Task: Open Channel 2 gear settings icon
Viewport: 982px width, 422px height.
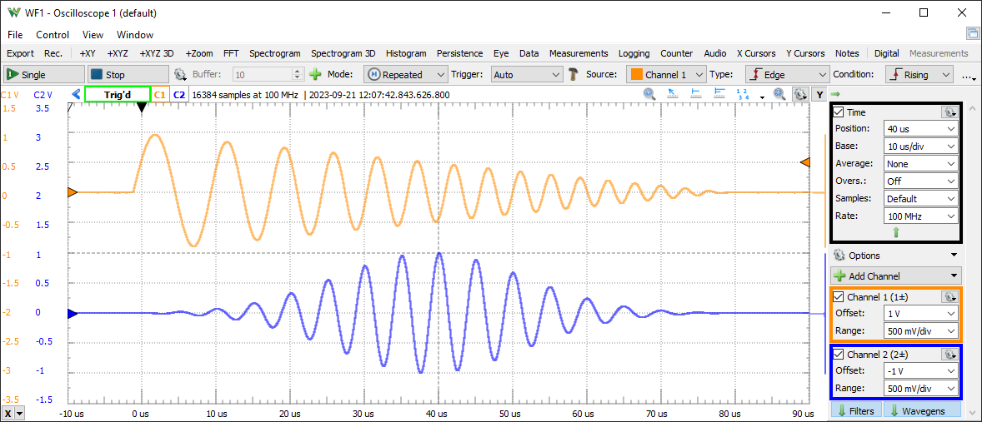Action: (949, 355)
